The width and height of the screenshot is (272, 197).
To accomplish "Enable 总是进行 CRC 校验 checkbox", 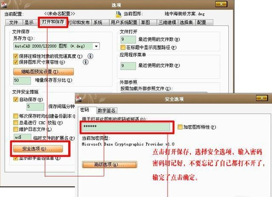I will click(15, 123).
